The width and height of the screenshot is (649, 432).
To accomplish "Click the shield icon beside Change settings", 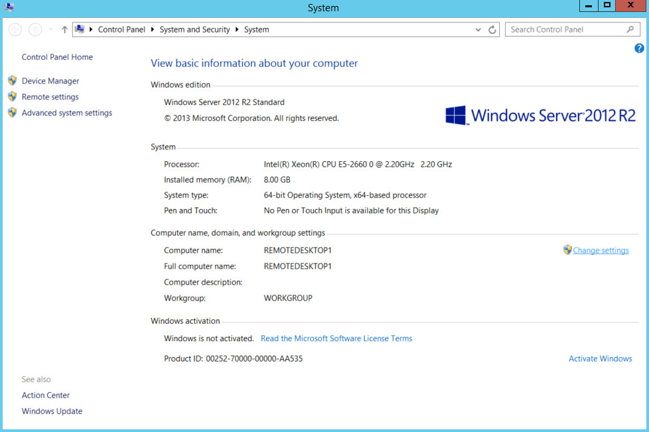I will tap(567, 250).
